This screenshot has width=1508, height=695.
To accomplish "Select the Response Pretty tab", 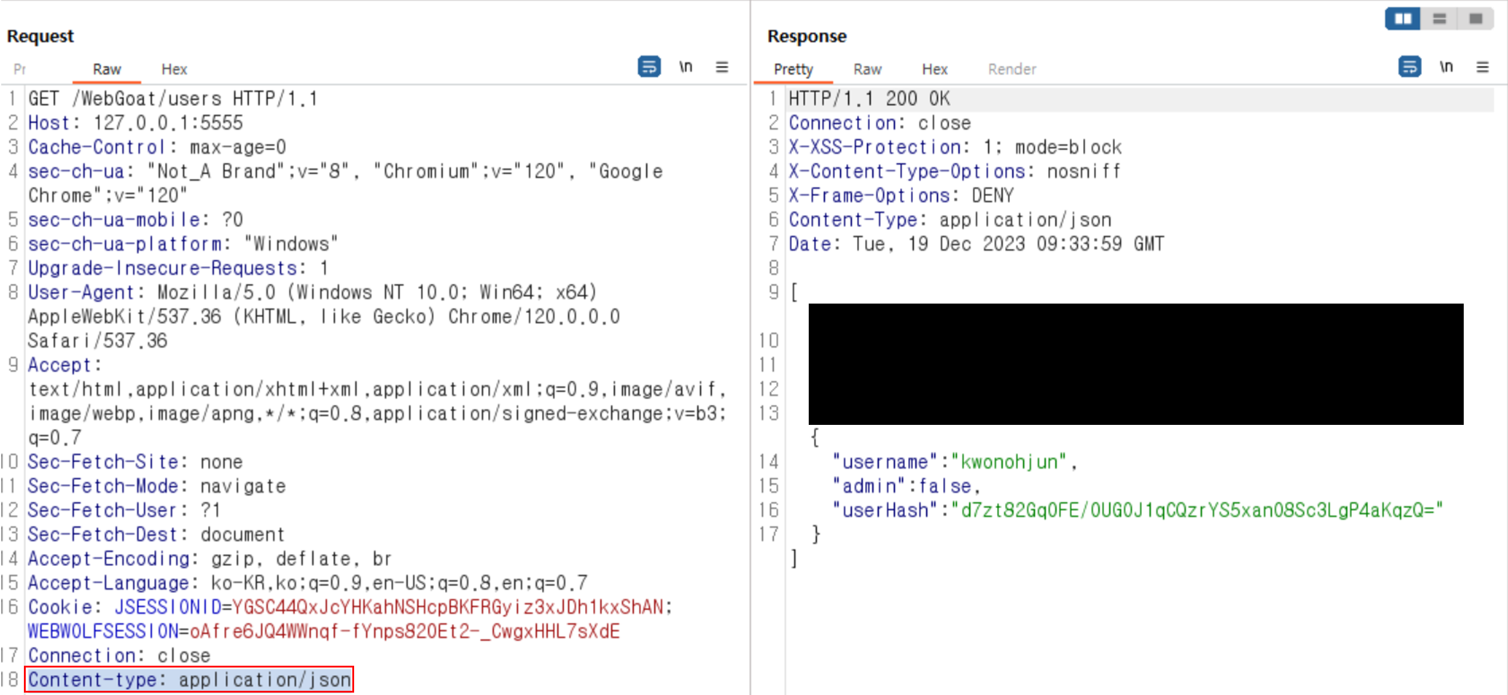I will click(x=793, y=69).
